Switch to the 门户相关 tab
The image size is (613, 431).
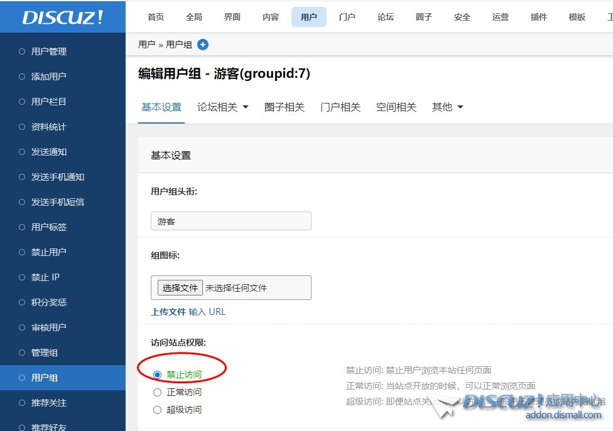point(340,107)
